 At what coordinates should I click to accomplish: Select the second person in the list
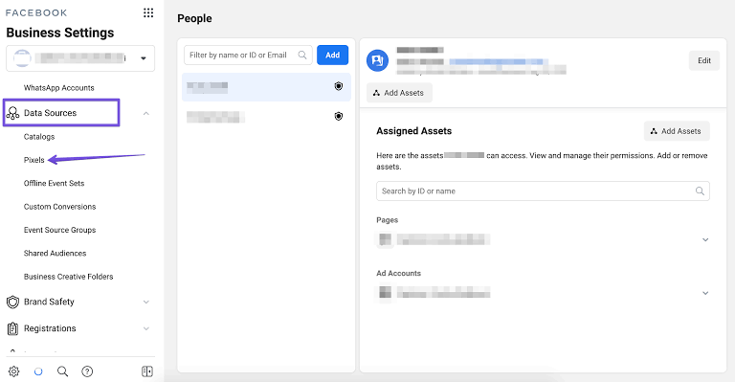pos(266,117)
